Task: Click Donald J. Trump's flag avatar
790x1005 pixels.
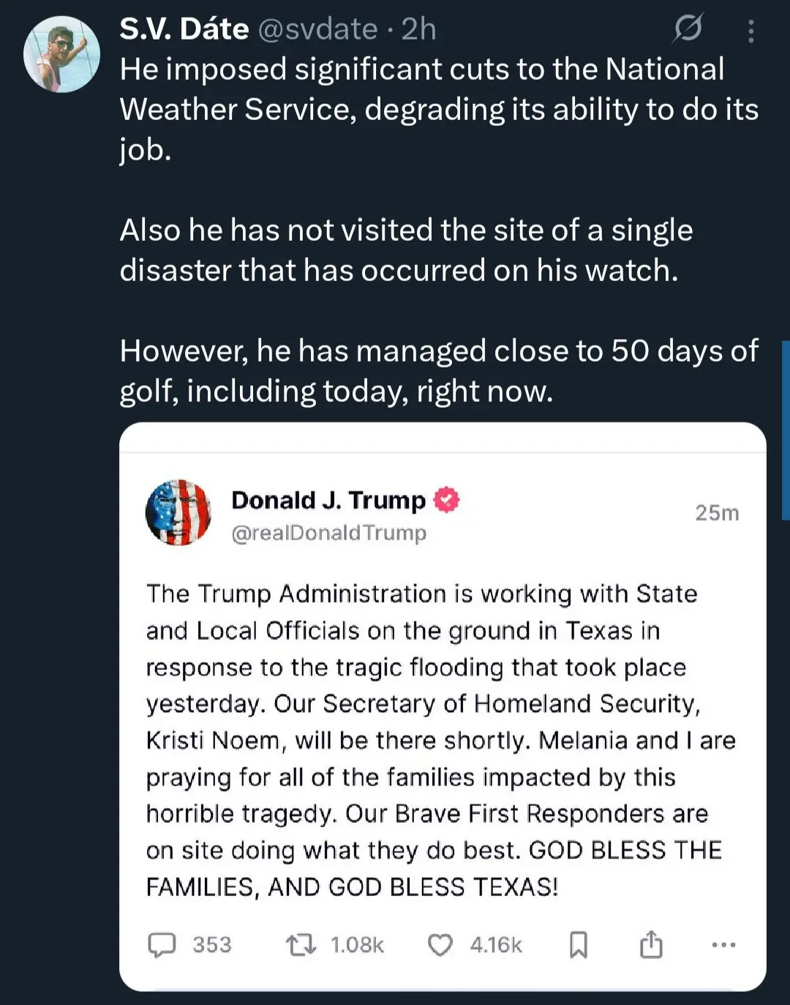Action: 178,512
